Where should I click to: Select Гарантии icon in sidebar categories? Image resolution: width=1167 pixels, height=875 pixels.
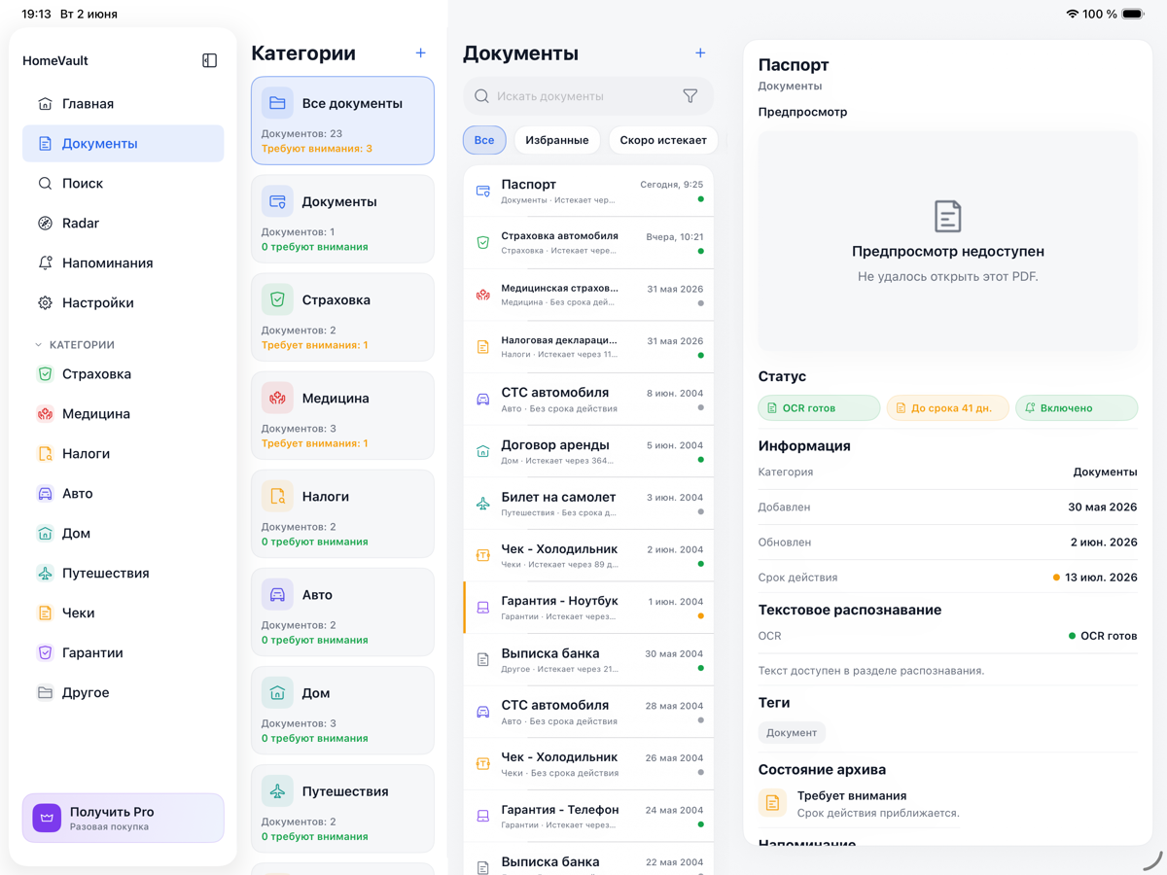pos(45,652)
